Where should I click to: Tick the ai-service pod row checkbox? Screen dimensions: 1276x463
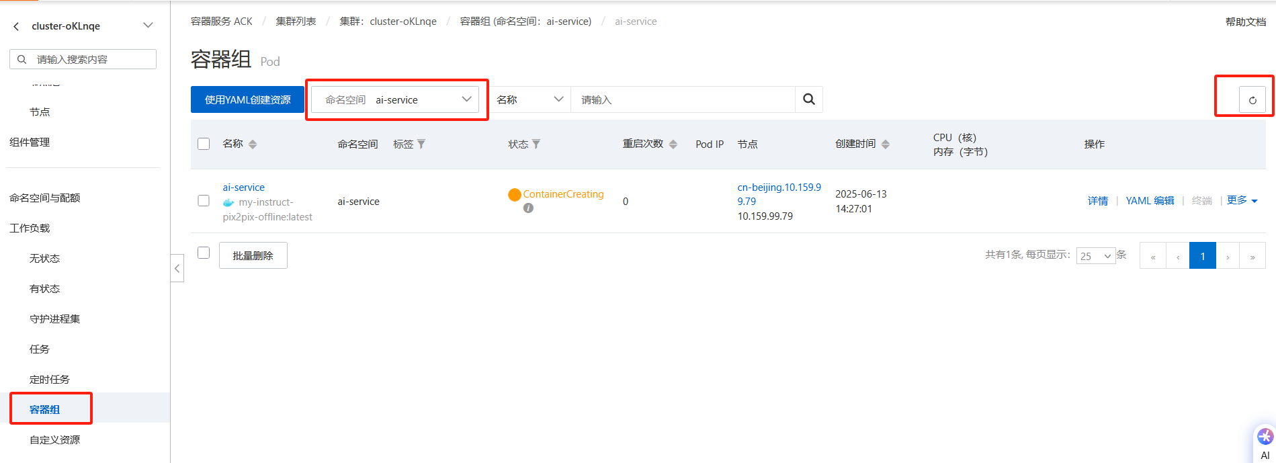point(204,201)
